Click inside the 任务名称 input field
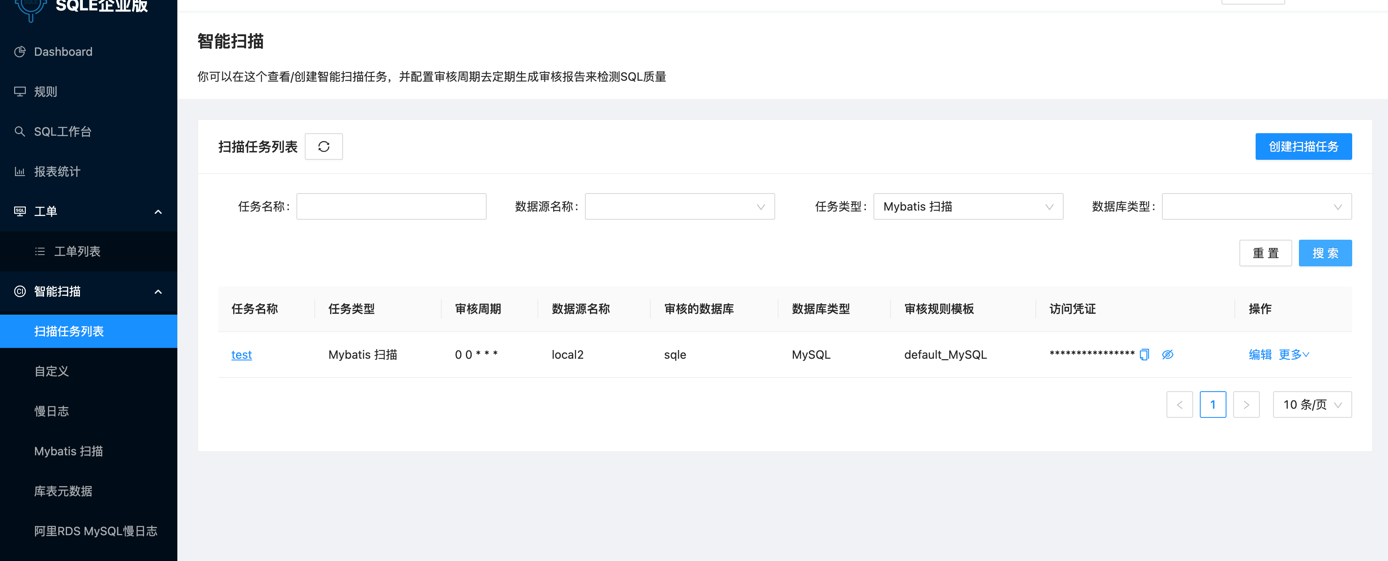 pyautogui.click(x=391, y=206)
